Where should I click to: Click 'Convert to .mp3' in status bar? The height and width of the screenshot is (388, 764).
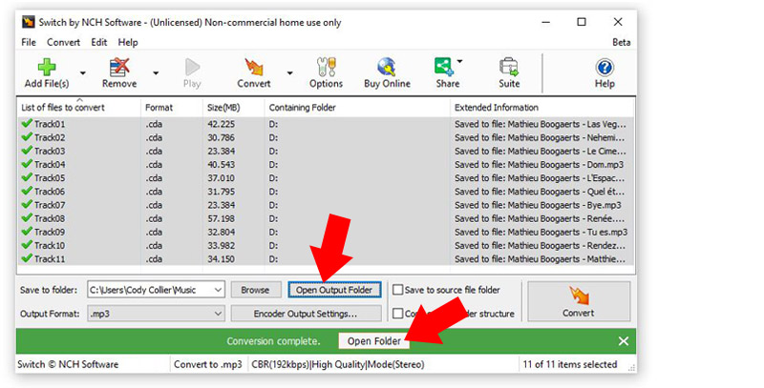[x=208, y=364]
